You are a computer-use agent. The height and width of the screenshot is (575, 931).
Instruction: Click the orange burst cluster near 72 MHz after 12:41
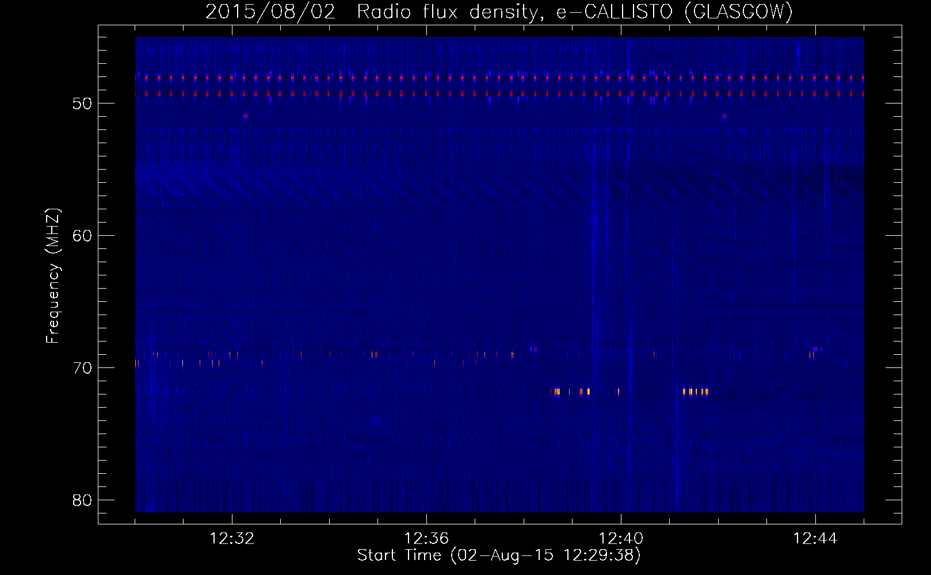pyautogui.click(x=696, y=392)
